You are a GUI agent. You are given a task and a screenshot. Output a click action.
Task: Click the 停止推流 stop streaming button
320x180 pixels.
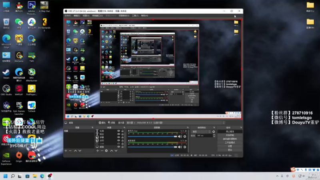(230, 132)
